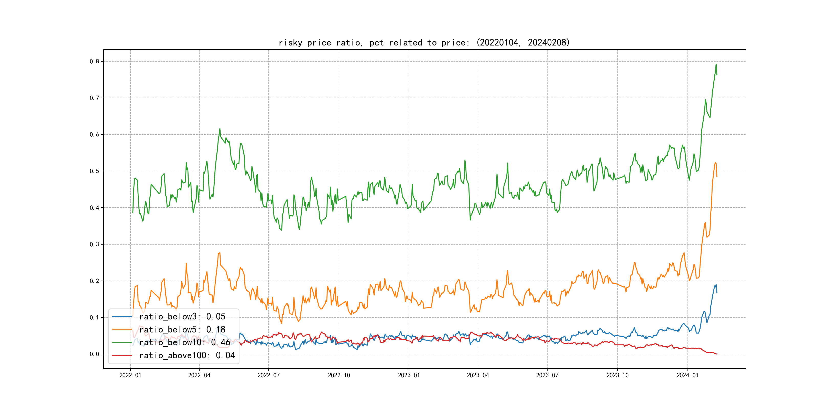Click the 2022-04 x-axis tick label

tap(199, 375)
